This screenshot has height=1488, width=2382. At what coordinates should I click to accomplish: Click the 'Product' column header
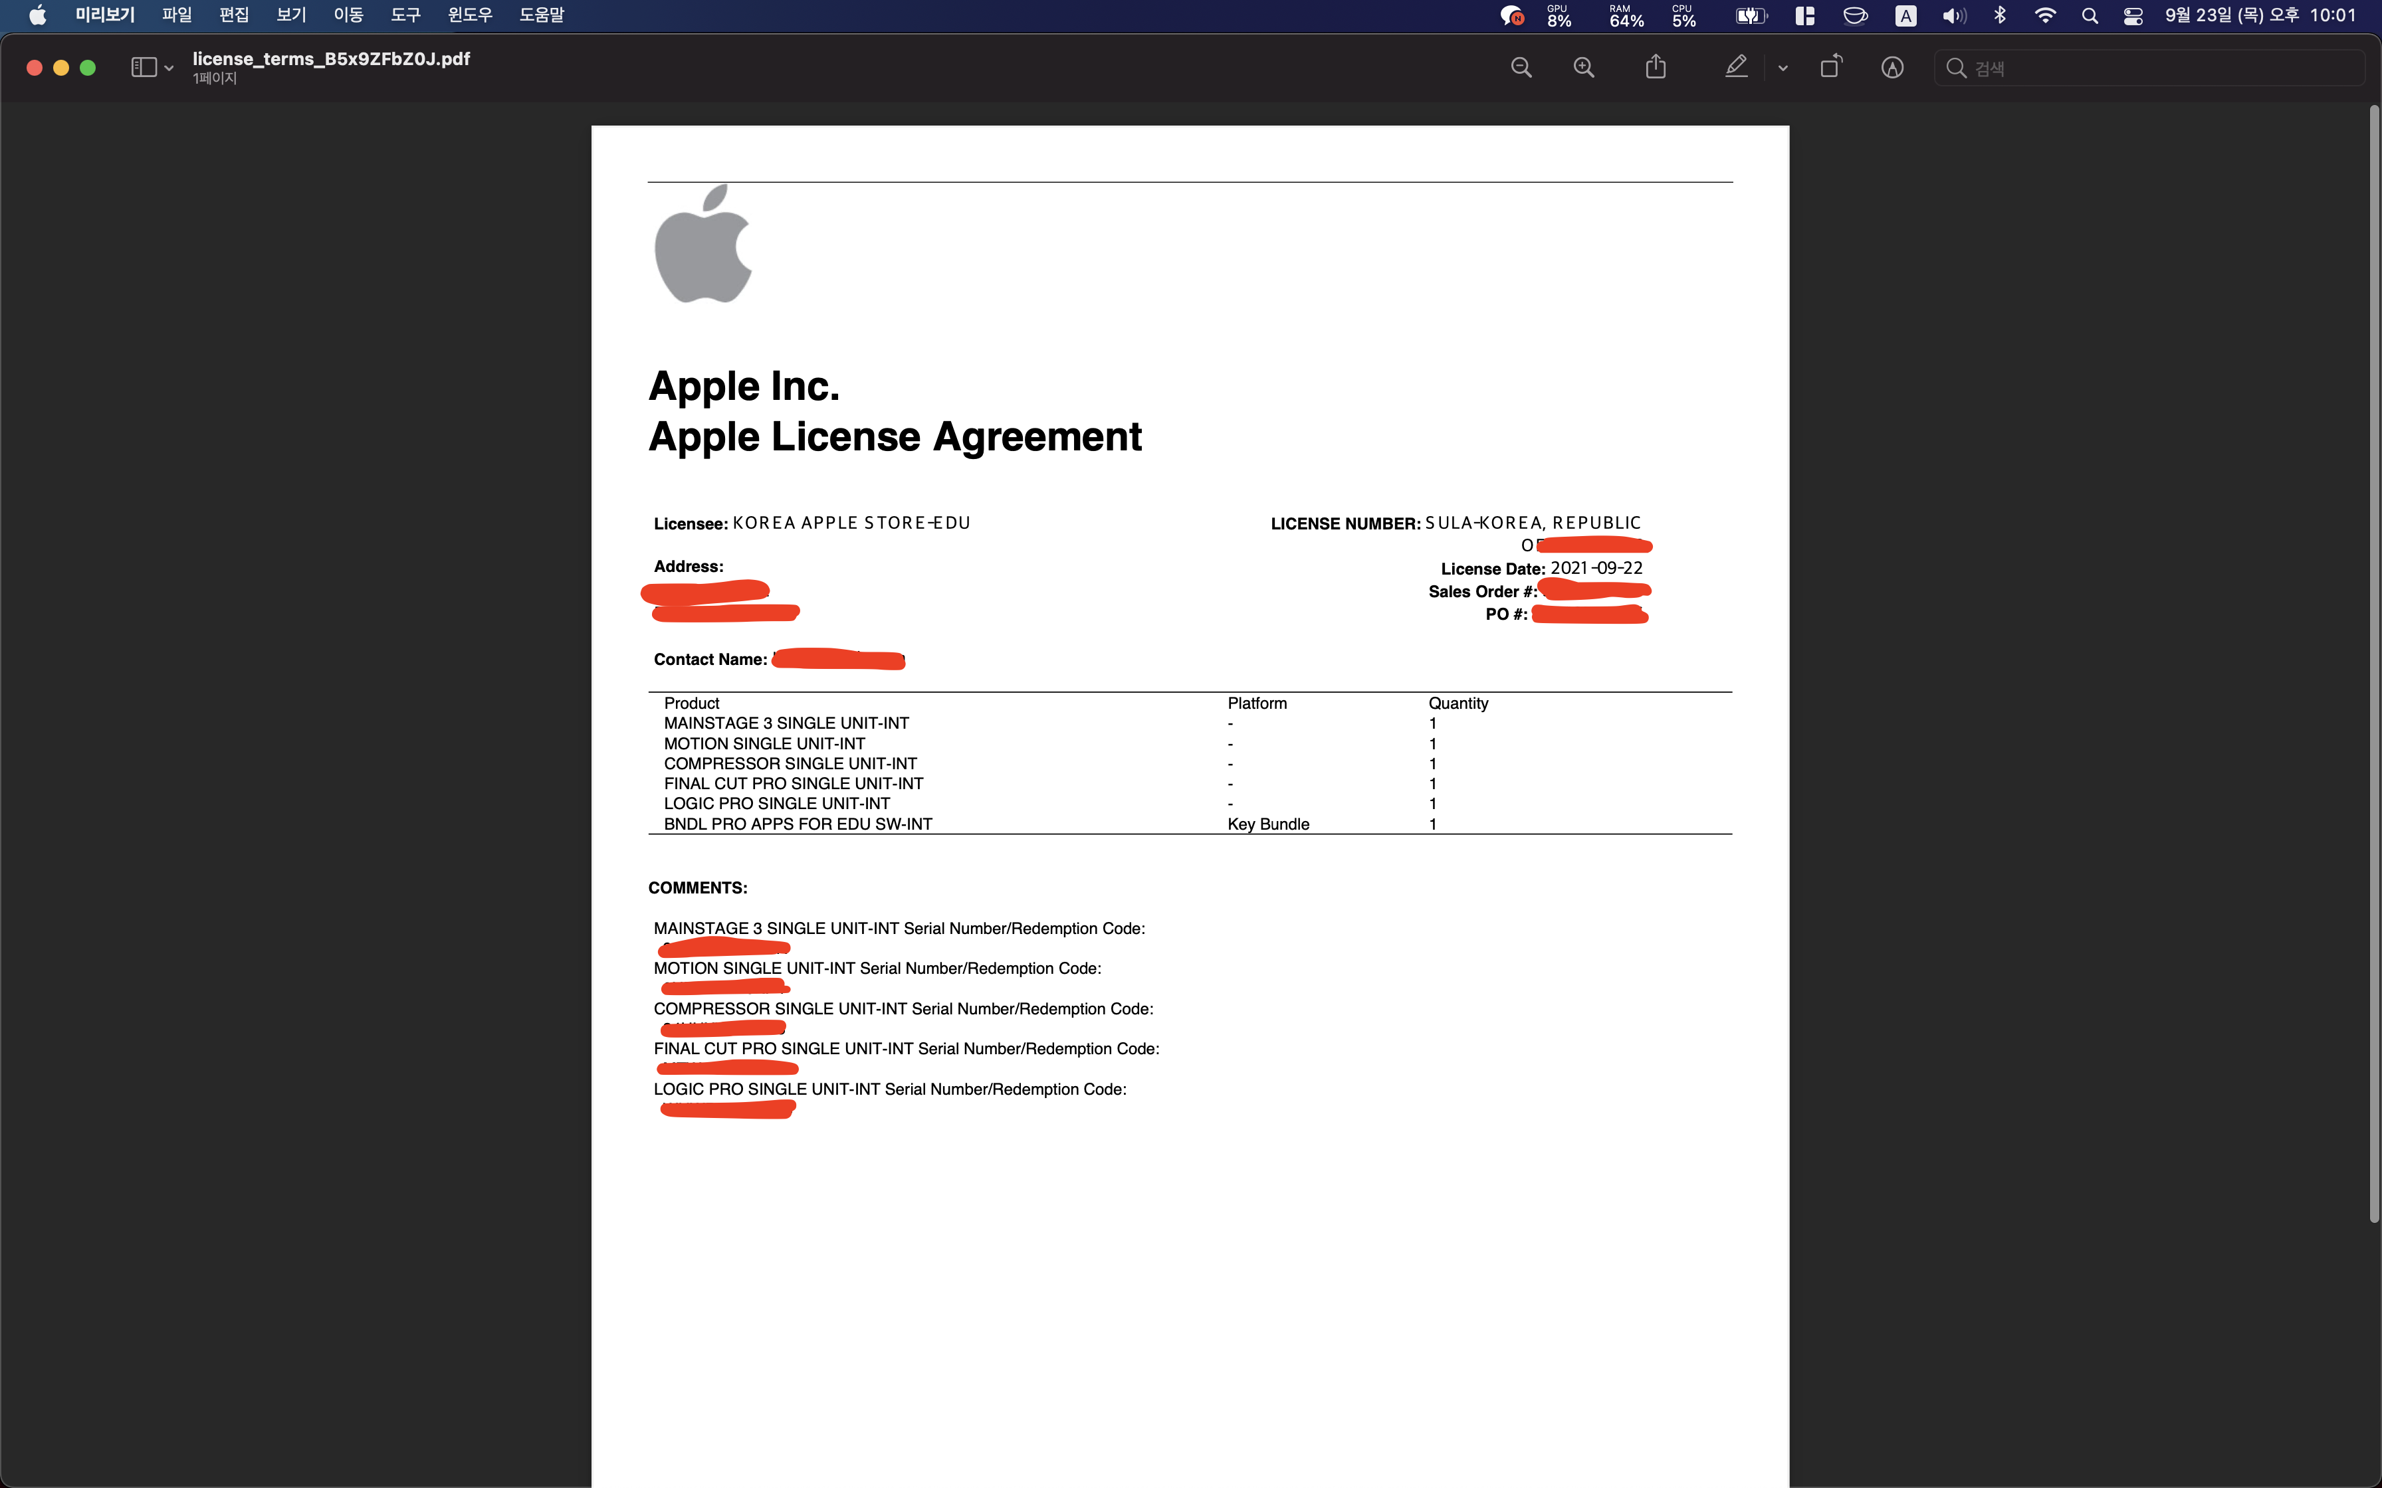692,703
